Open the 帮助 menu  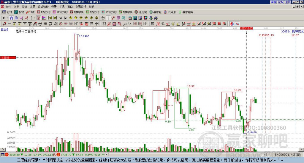(x=91, y=7)
